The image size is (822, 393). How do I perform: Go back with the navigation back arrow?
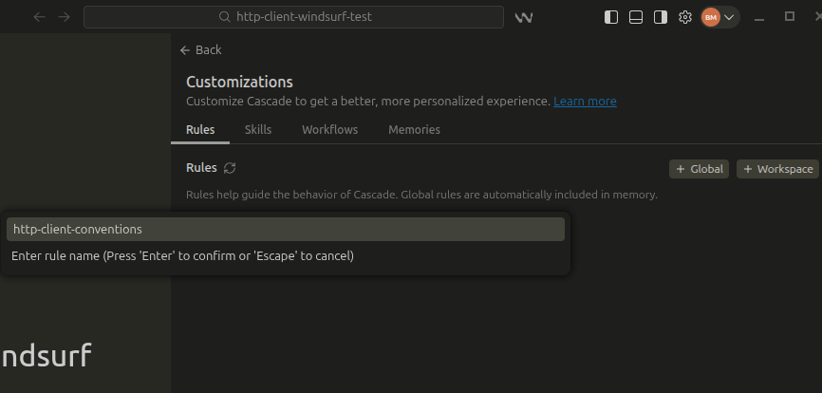(x=39, y=17)
